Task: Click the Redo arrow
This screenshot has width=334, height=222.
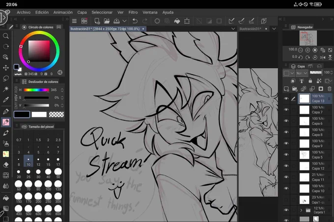Action: click(145, 21)
